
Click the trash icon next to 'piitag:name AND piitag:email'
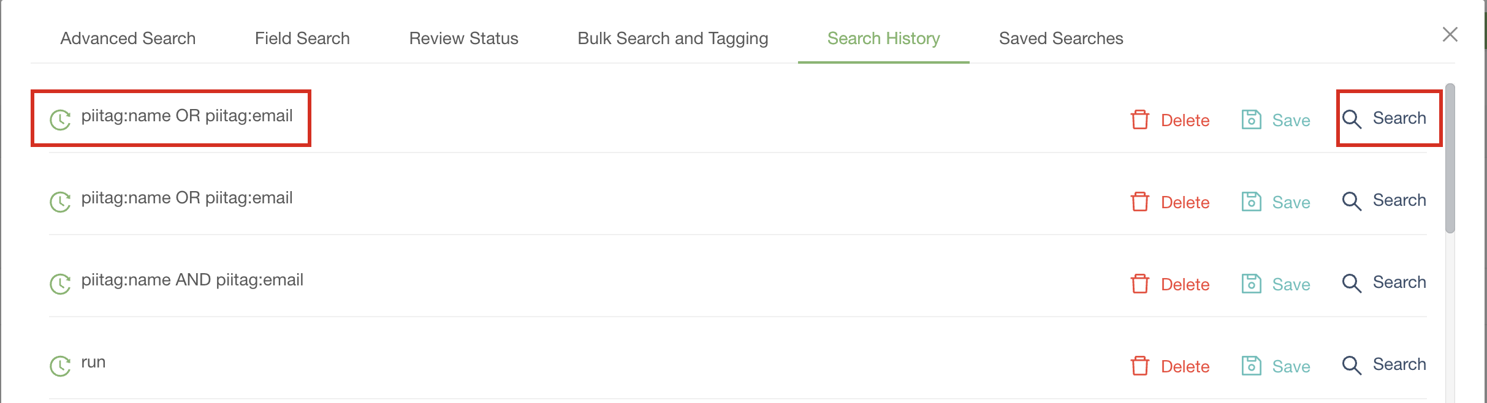click(x=1140, y=284)
